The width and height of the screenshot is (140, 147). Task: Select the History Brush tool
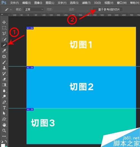click(4, 74)
